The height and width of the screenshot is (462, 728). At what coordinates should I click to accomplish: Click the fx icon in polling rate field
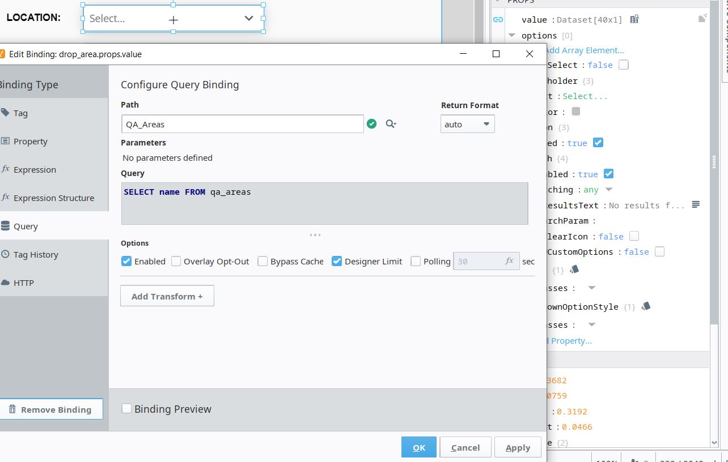510,261
